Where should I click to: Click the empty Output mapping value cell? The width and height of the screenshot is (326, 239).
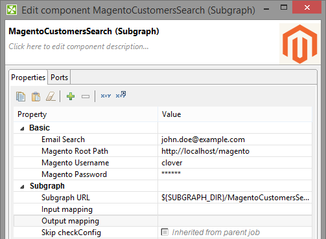pyautogui.click(x=235, y=221)
